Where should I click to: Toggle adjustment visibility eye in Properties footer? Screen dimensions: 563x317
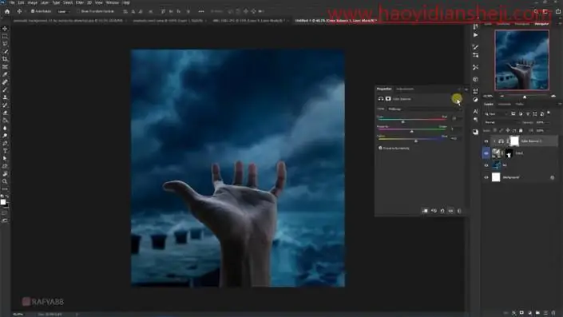[x=451, y=211]
